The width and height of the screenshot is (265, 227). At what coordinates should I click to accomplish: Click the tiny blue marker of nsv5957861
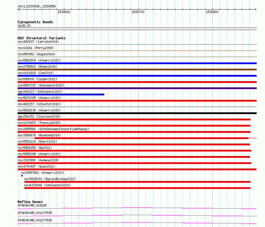pyautogui.click(x=22, y=176)
